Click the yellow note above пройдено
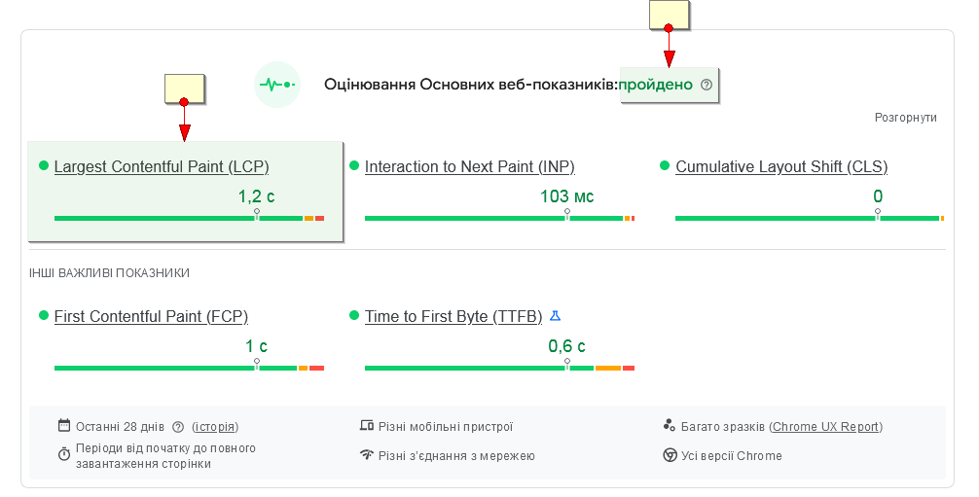The width and height of the screenshot is (979, 497). [x=669, y=15]
